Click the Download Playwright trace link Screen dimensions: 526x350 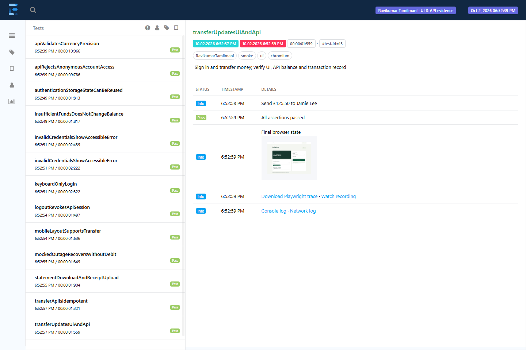pyautogui.click(x=289, y=197)
